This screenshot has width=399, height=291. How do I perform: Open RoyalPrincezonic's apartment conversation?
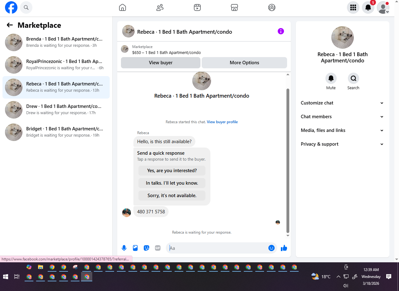56,65
